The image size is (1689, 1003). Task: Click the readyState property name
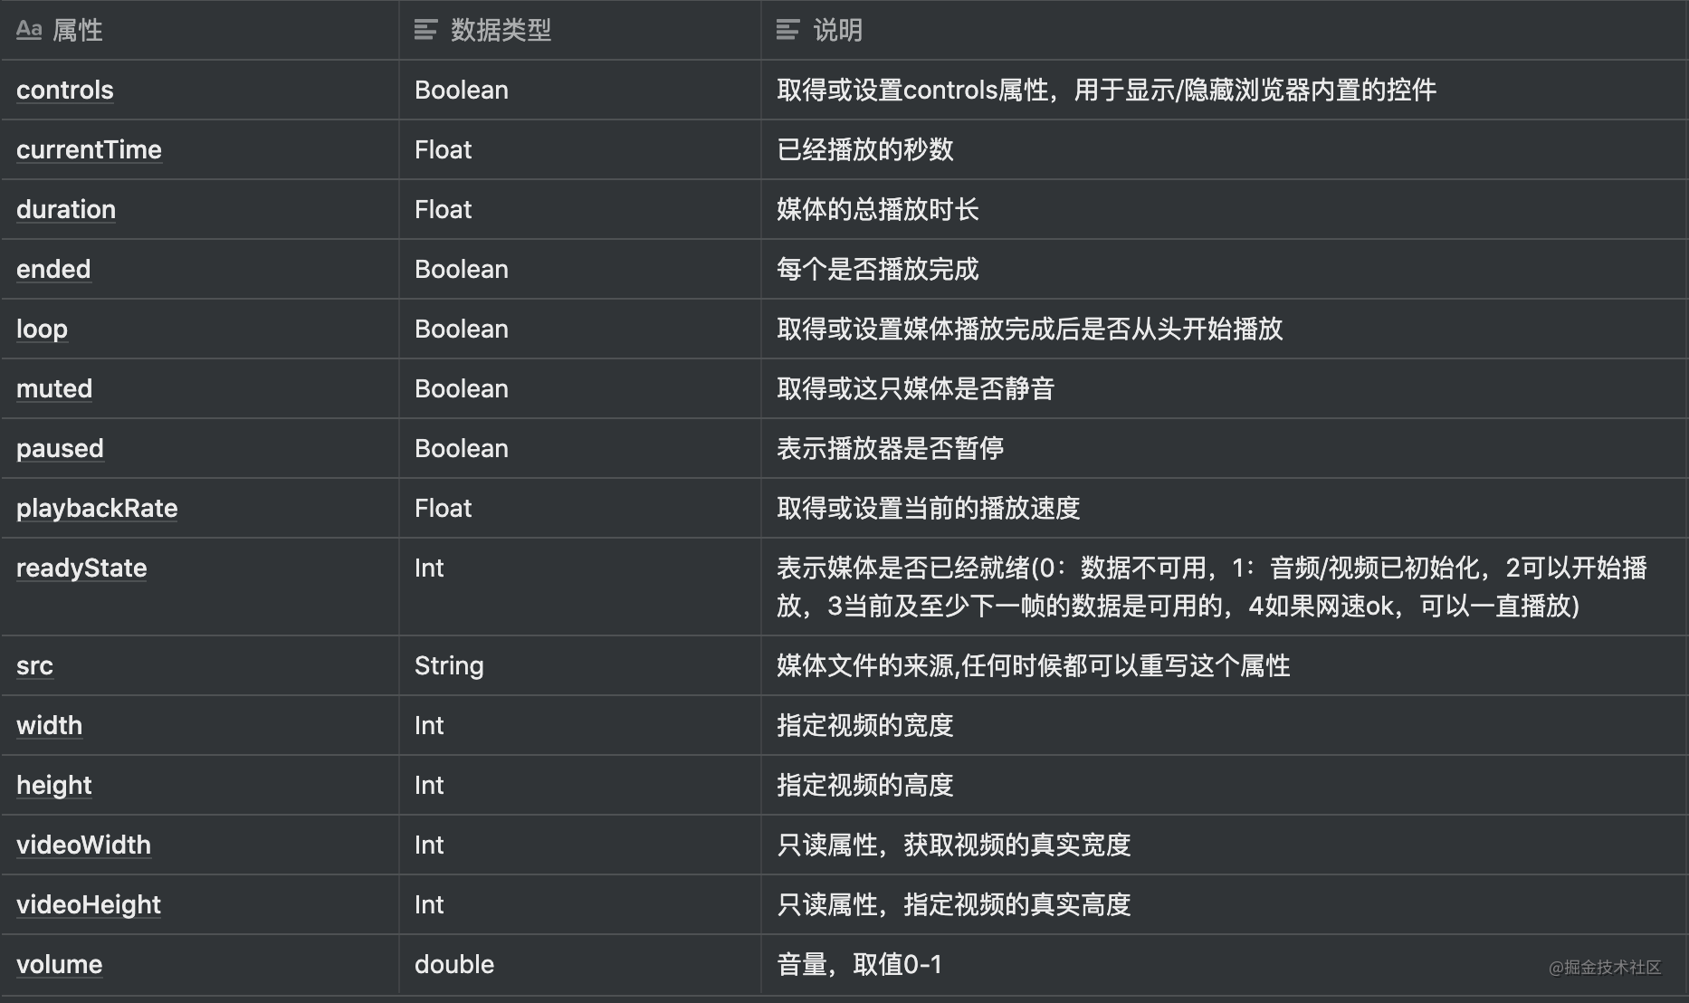click(81, 568)
